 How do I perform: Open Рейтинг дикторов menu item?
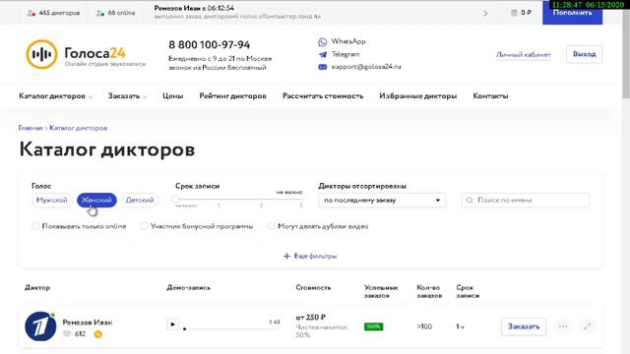pyautogui.click(x=232, y=96)
